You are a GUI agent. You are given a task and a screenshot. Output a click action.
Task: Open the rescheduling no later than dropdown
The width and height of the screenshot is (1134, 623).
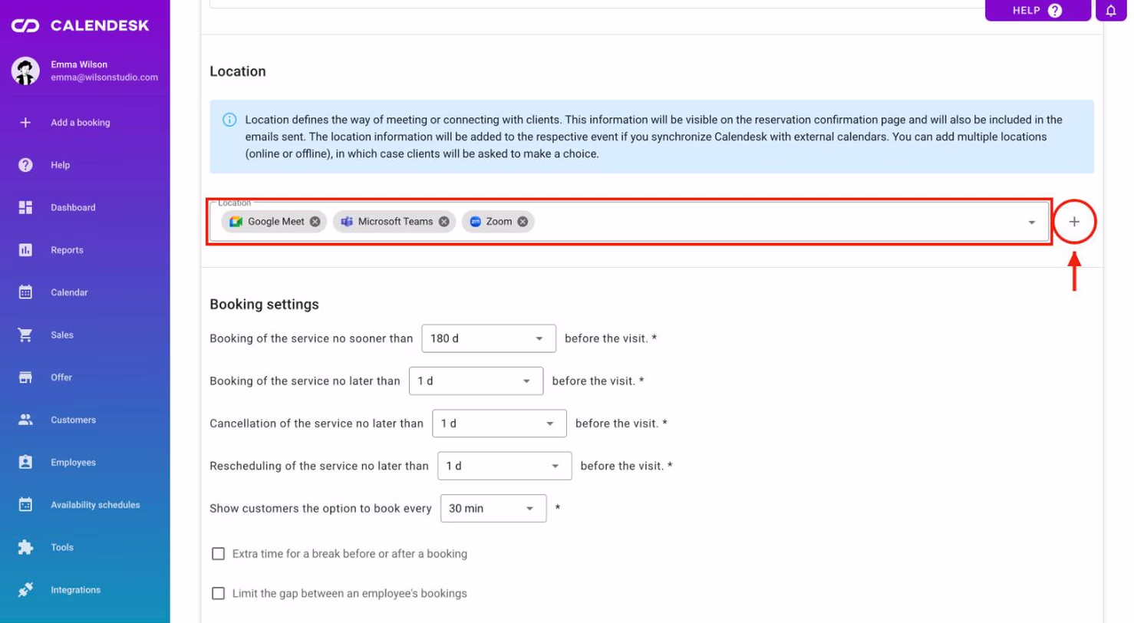coord(505,466)
